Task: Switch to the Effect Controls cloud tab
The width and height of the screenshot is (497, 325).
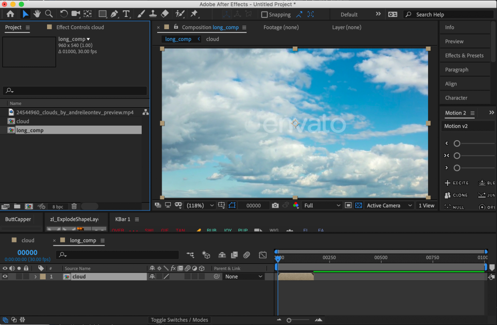Action: click(80, 27)
